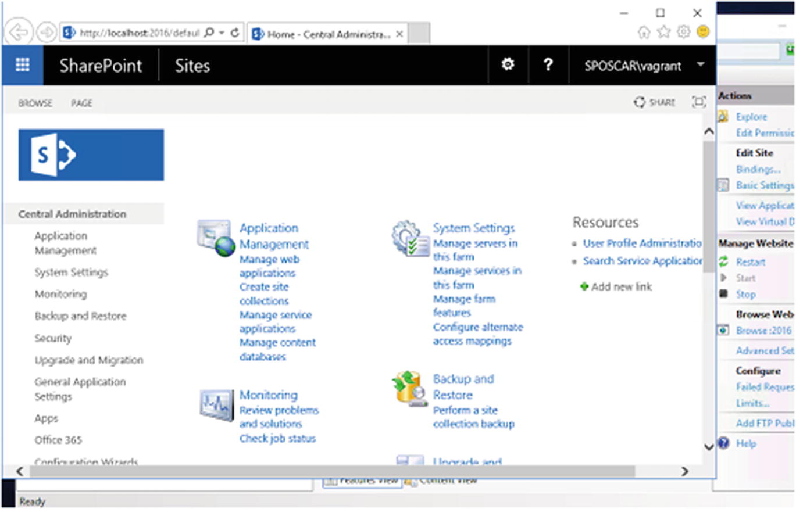The width and height of the screenshot is (796, 509).
Task: Click Help icon in IIS Actions pane
Action: tap(723, 443)
